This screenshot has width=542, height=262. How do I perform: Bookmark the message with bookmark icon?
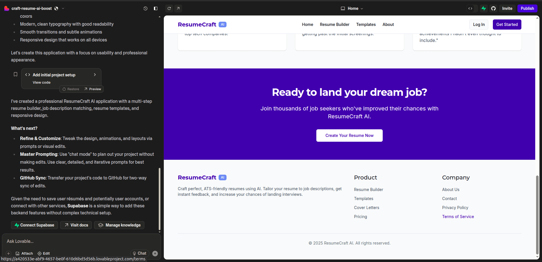(x=16, y=74)
